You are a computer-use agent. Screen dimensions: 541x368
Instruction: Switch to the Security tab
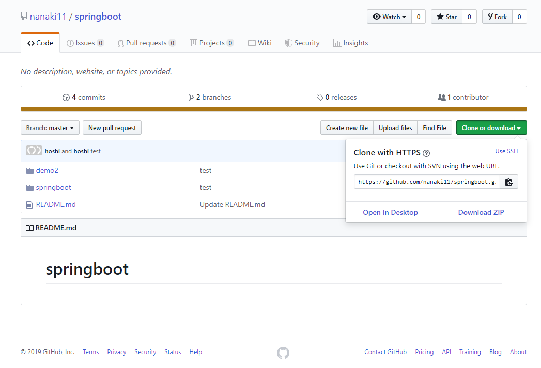click(x=302, y=43)
